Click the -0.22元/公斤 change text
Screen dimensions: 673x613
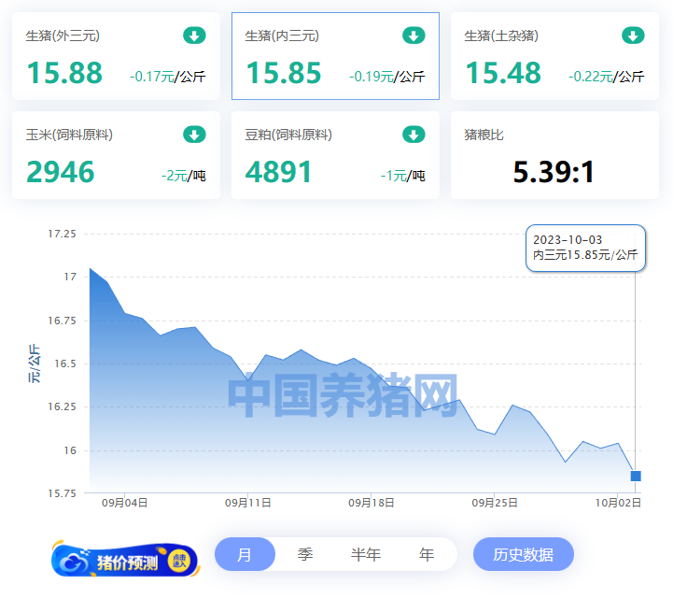[x=607, y=77]
